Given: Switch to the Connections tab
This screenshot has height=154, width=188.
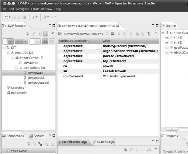Looking at the screenshot, I should (x=13, y=136).
